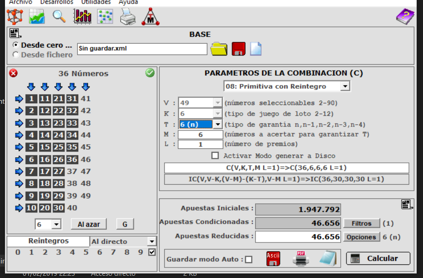This screenshot has width=423, height=278.
Task: Open 'Al directo' reintegros dropdown
Action: (x=152, y=241)
